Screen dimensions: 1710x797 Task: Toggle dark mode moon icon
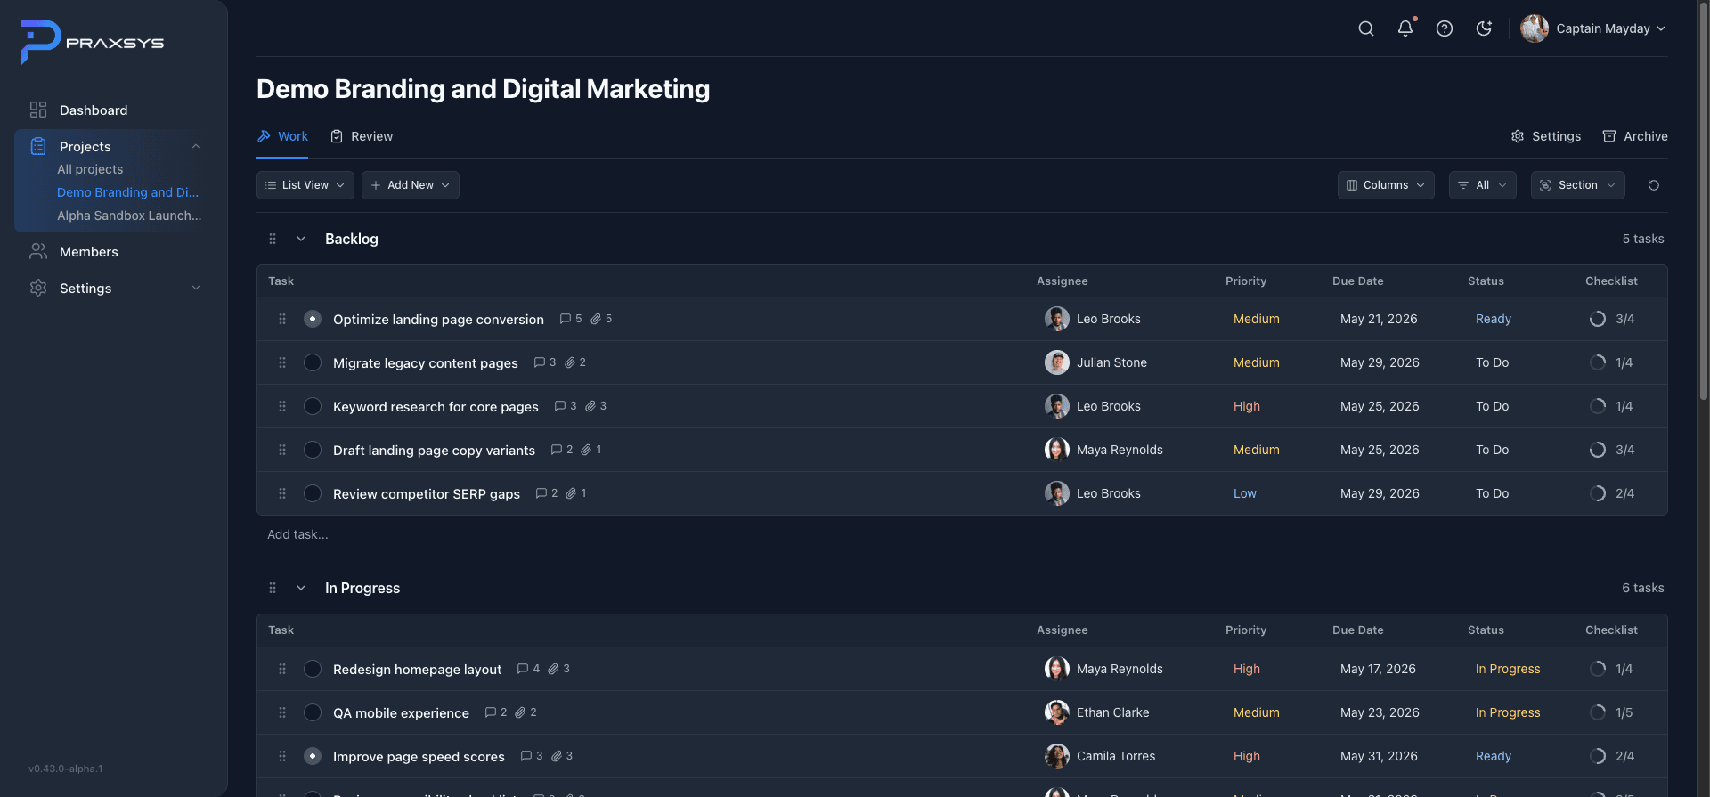point(1484,28)
